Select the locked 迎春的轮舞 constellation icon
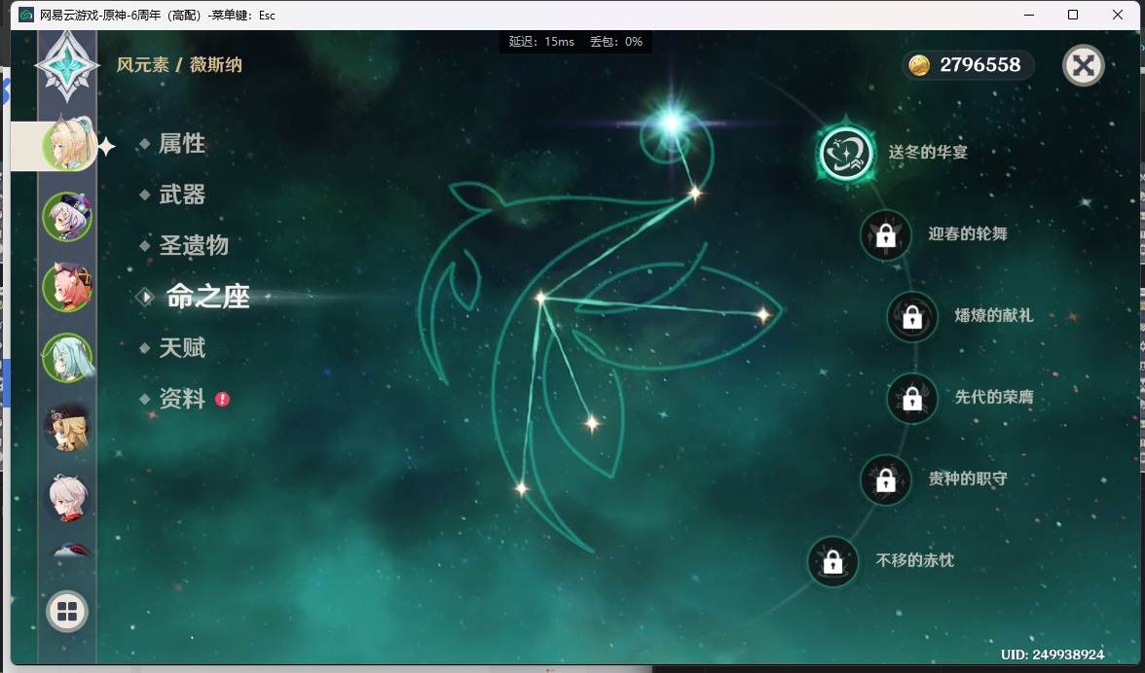Viewport: 1145px width, 673px height. coord(886,234)
